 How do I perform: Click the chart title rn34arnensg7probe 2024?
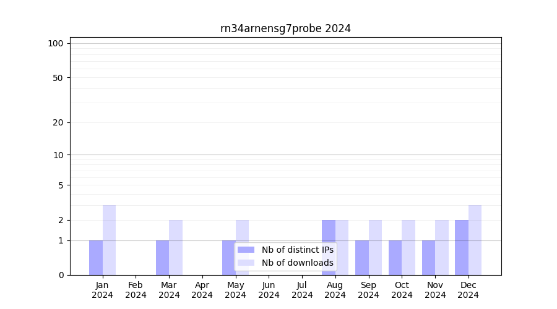click(285, 28)
